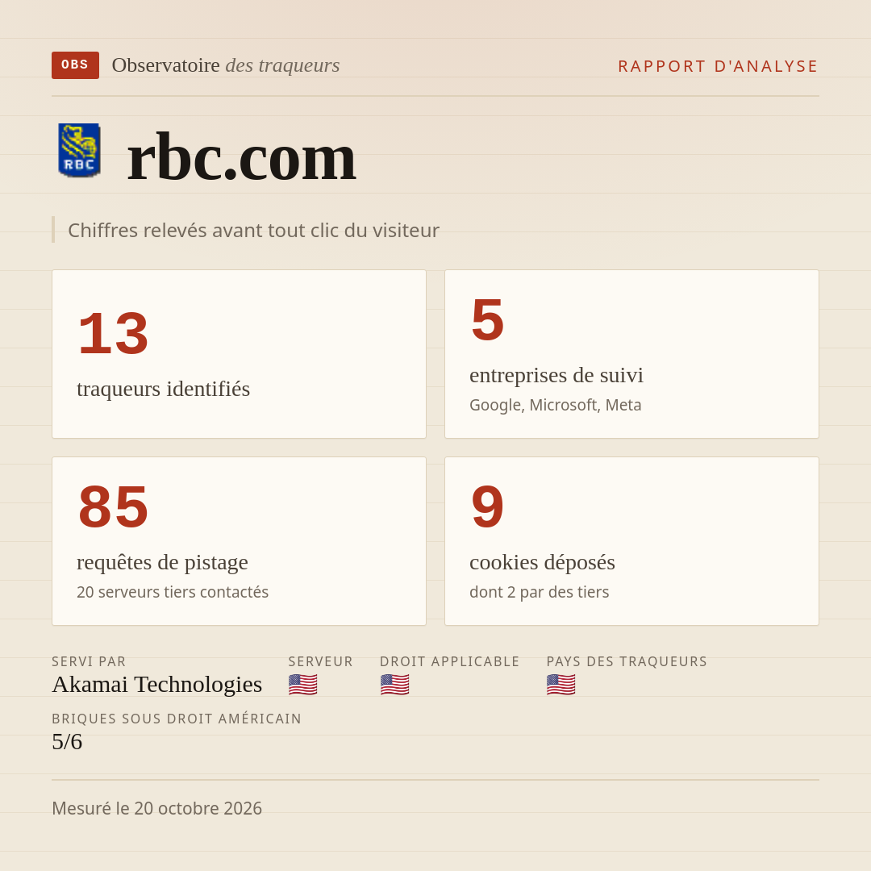
Task: Click the SERVEUR label
Action: (320, 661)
